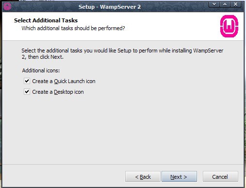The height and width of the screenshot is (188, 246).
Task: Click the 'Additional icons:' group label
Action: point(41,70)
